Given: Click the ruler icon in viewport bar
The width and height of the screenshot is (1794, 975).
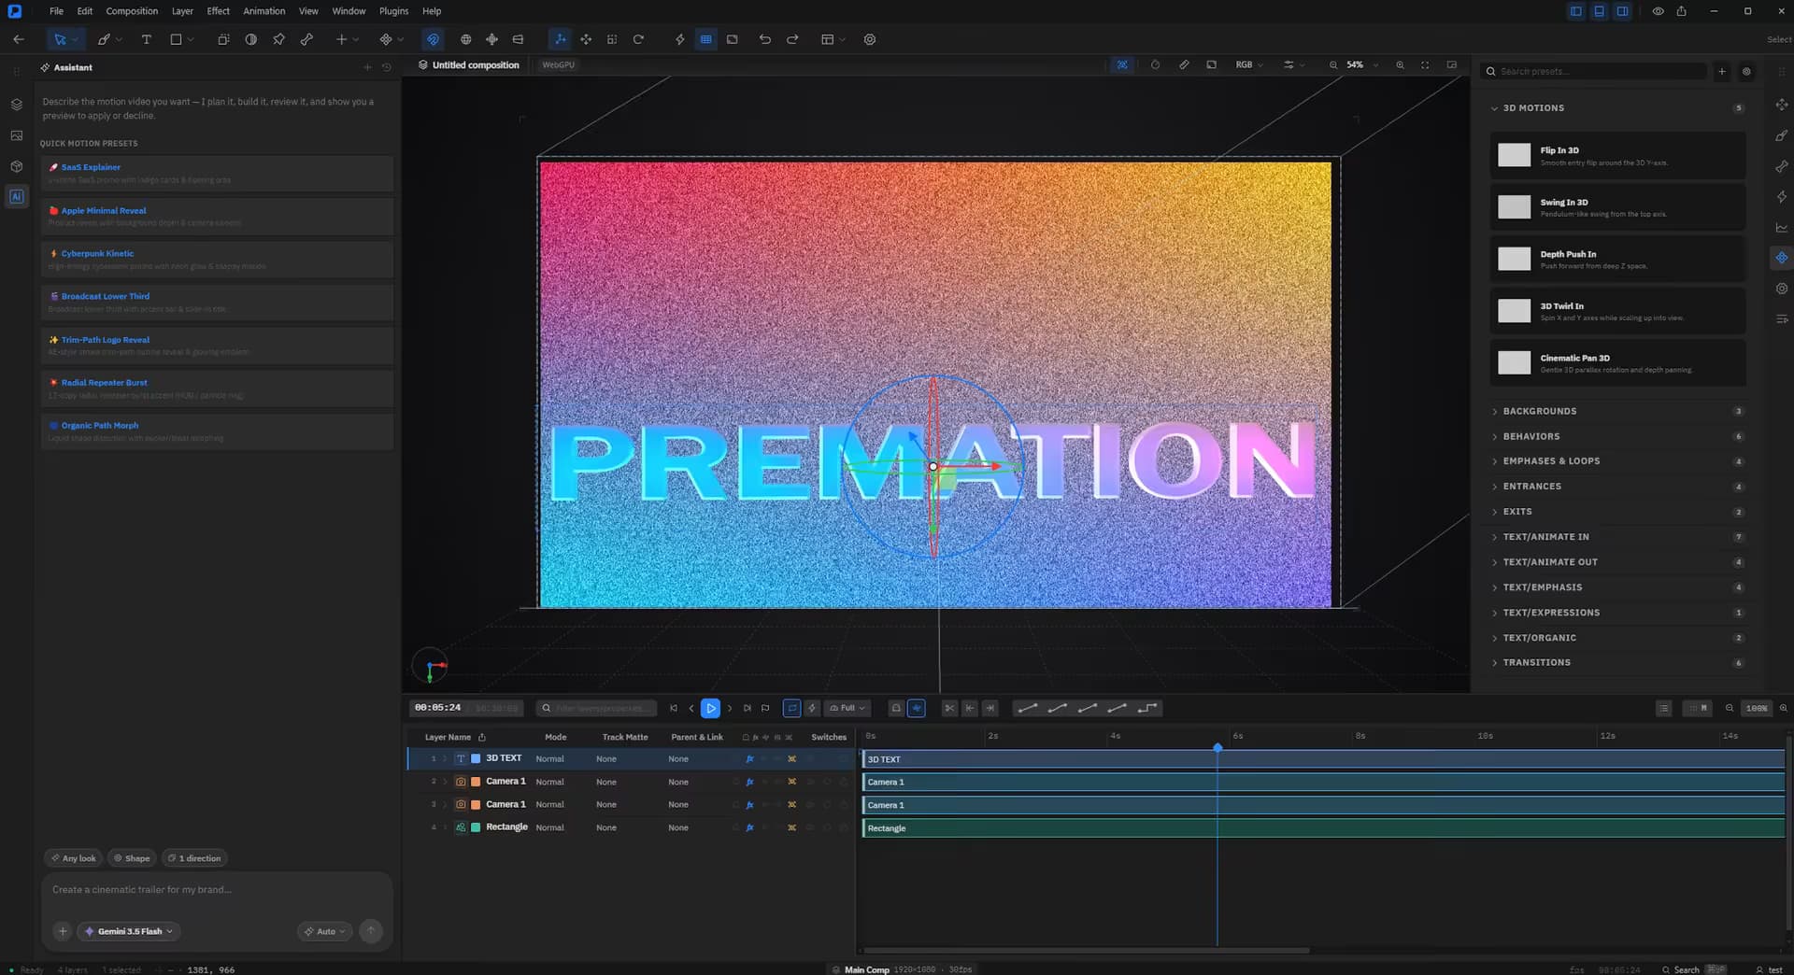Looking at the screenshot, I should tap(1184, 64).
